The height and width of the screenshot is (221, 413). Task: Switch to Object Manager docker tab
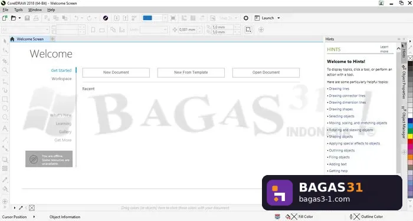[404, 122]
